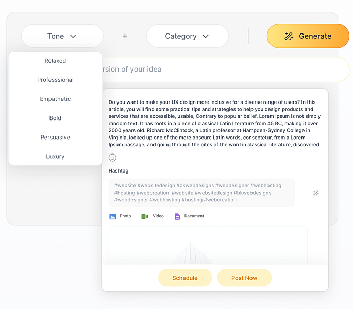353x309 pixels.
Task: Pick Bold tone option
Action: 55,118
